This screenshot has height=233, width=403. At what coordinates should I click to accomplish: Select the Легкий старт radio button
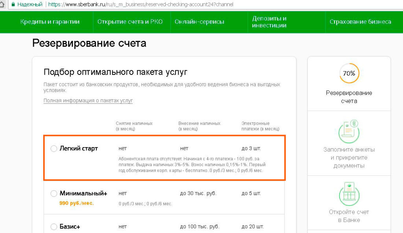(x=54, y=149)
